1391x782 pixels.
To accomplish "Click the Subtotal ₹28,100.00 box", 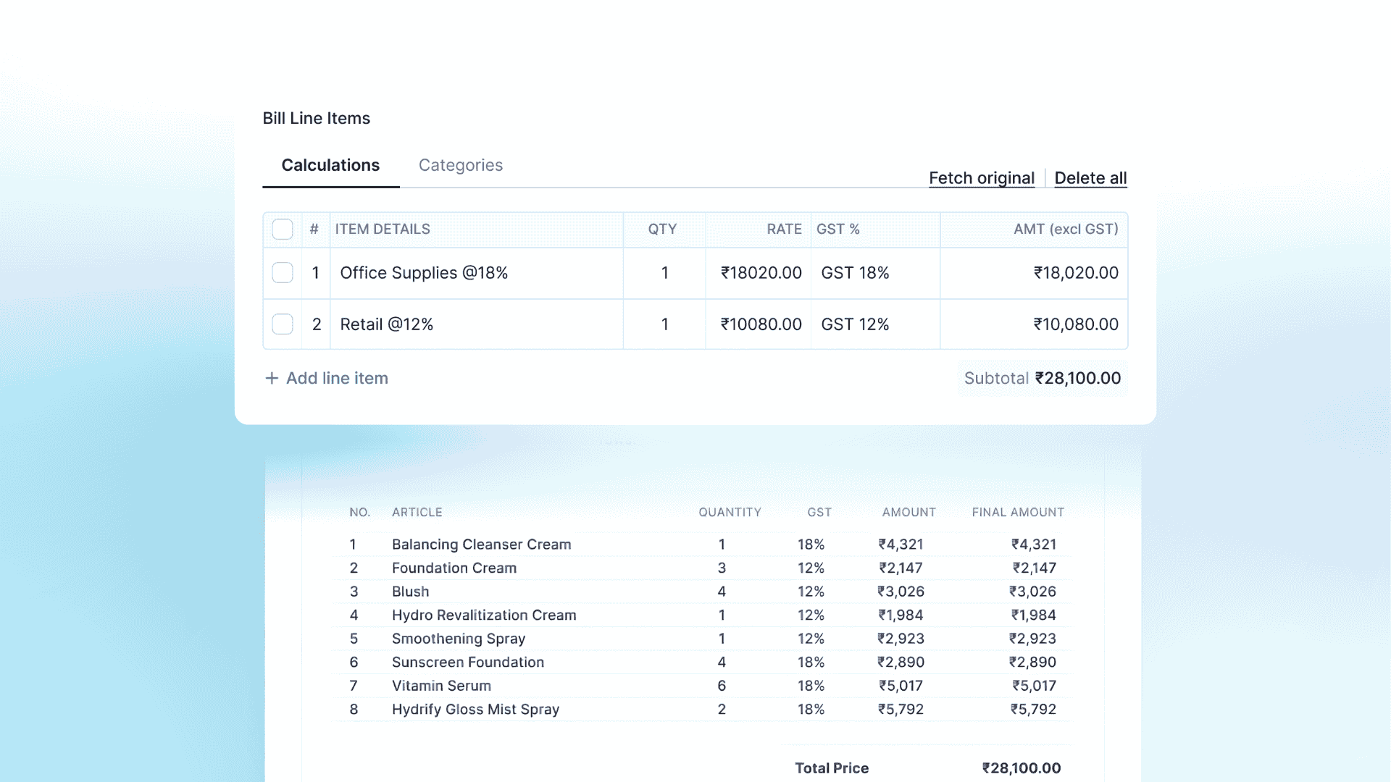I will [1042, 378].
